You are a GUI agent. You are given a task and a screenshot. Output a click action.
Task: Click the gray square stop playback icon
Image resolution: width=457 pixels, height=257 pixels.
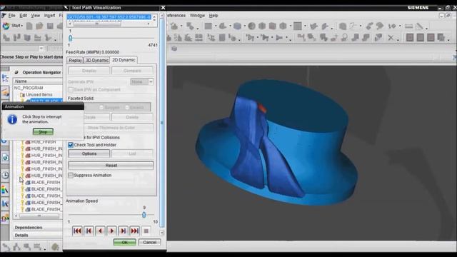146,231
